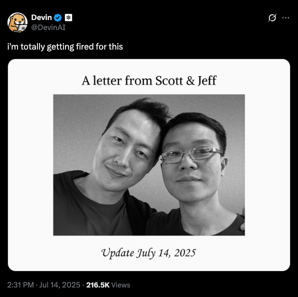Open the three-dot more options menu
The image size is (298, 297).
tap(285, 18)
